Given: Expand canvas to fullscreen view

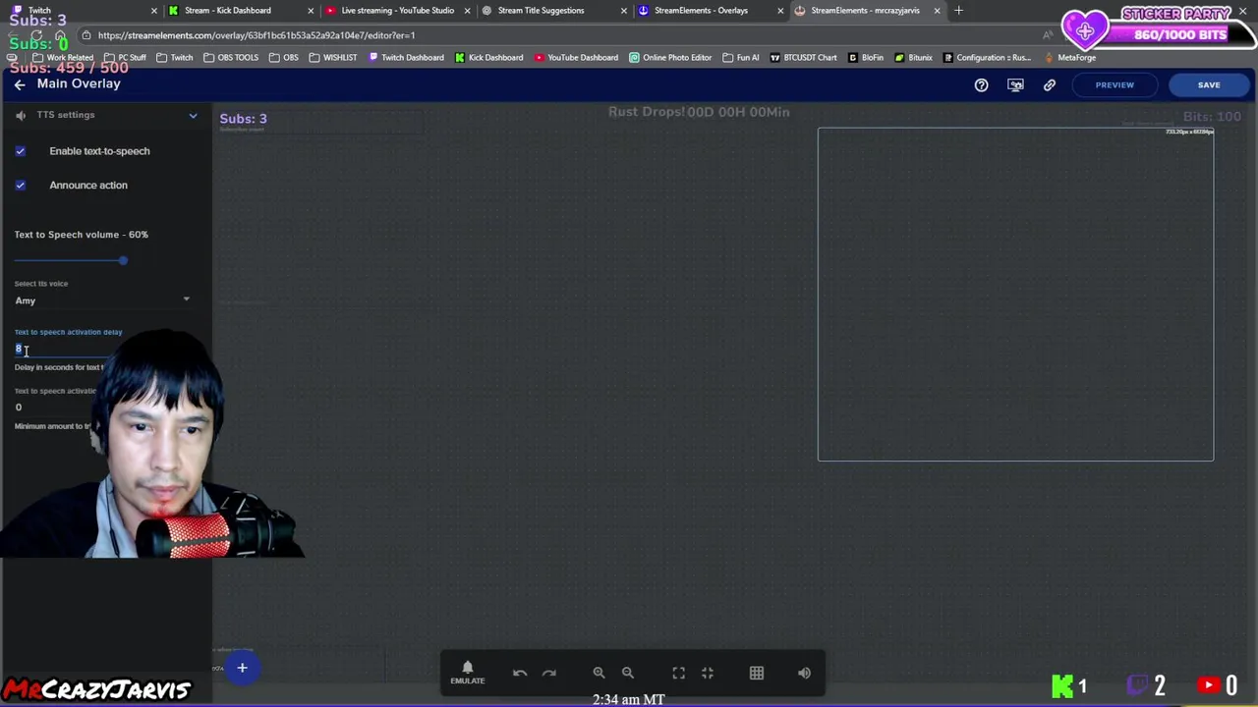Looking at the screenshot, I should pos(678,673).
